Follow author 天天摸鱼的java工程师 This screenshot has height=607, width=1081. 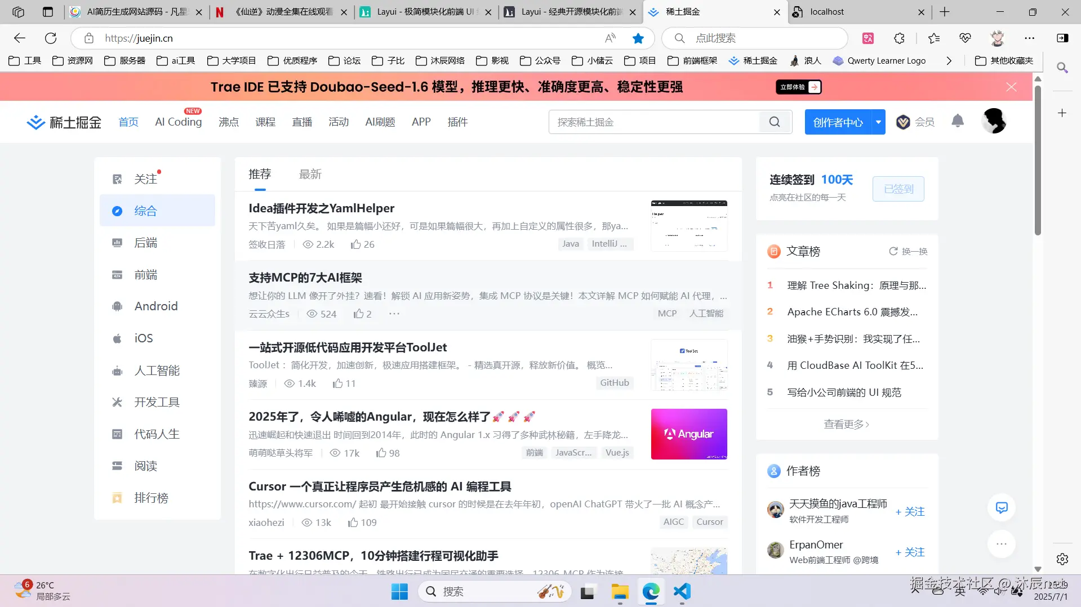pos(910,511)
